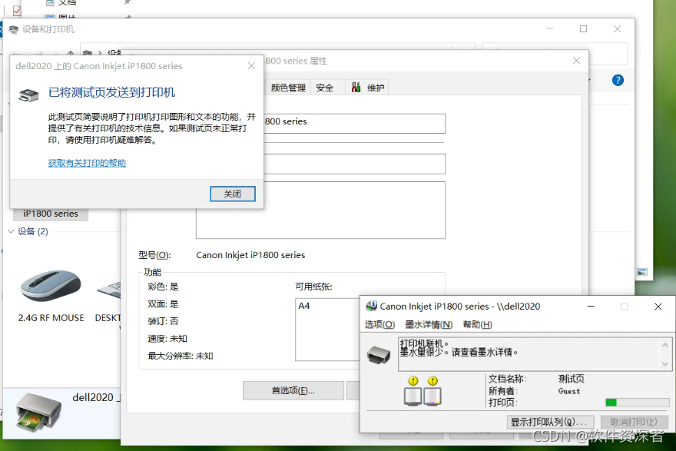The height and width of the screenshot is (451, 676).
Task: Click the 双面: 是 feature entry
Action: pyautogui.click(x=163, y=304)
